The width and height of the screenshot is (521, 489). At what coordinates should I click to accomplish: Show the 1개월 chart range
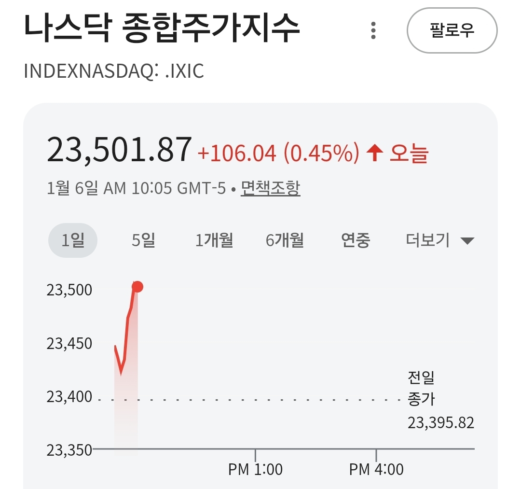[x=214, y=240]
